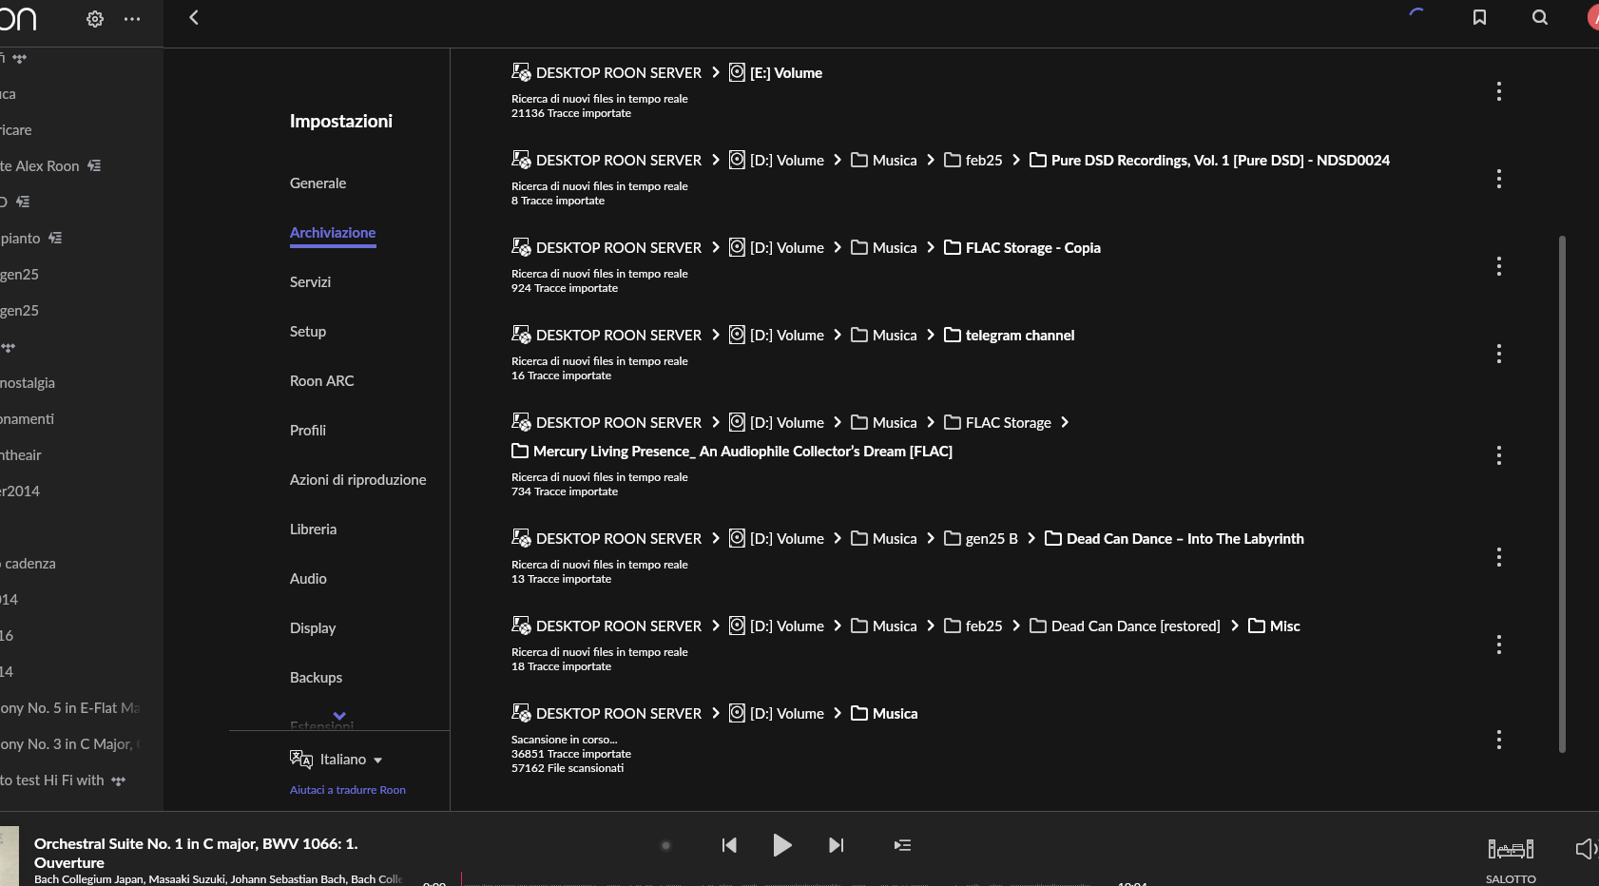
Task: Open the Generale settings tab
Action: tap(318, 183)
